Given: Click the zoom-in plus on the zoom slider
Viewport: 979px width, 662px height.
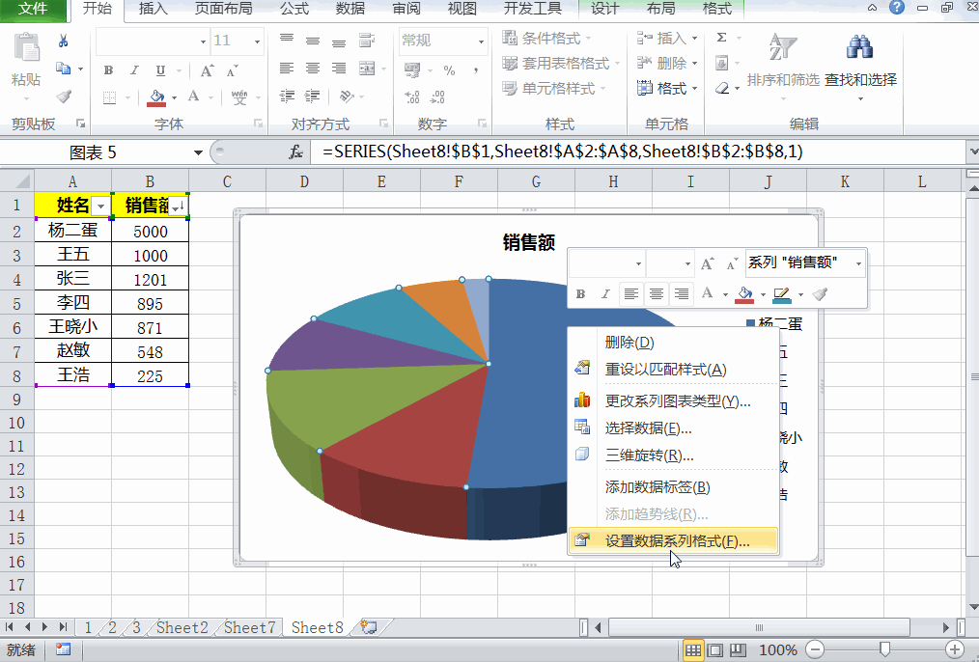Looking at the screenshot, I should pyautogui.click(x=955, y=649).
